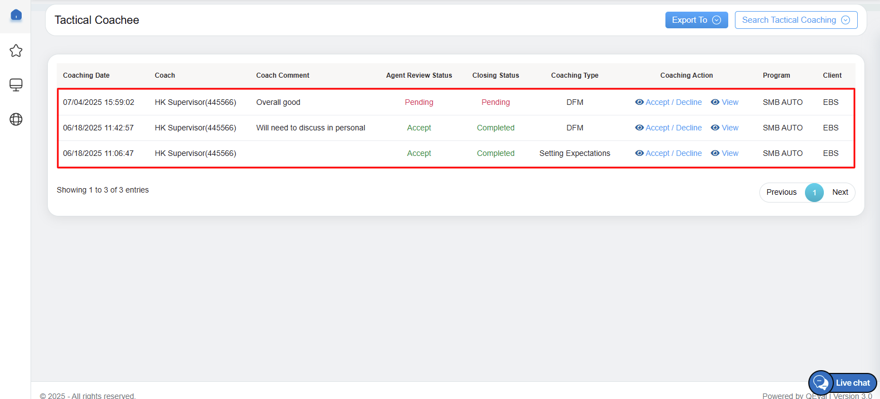The height and width of the screenshot is (399, 880).
Task: Click eye icon beside Accept / Decline, 06/18/2025 11:42:57 row
Action: pyautogui.click(x=639, y=128)
